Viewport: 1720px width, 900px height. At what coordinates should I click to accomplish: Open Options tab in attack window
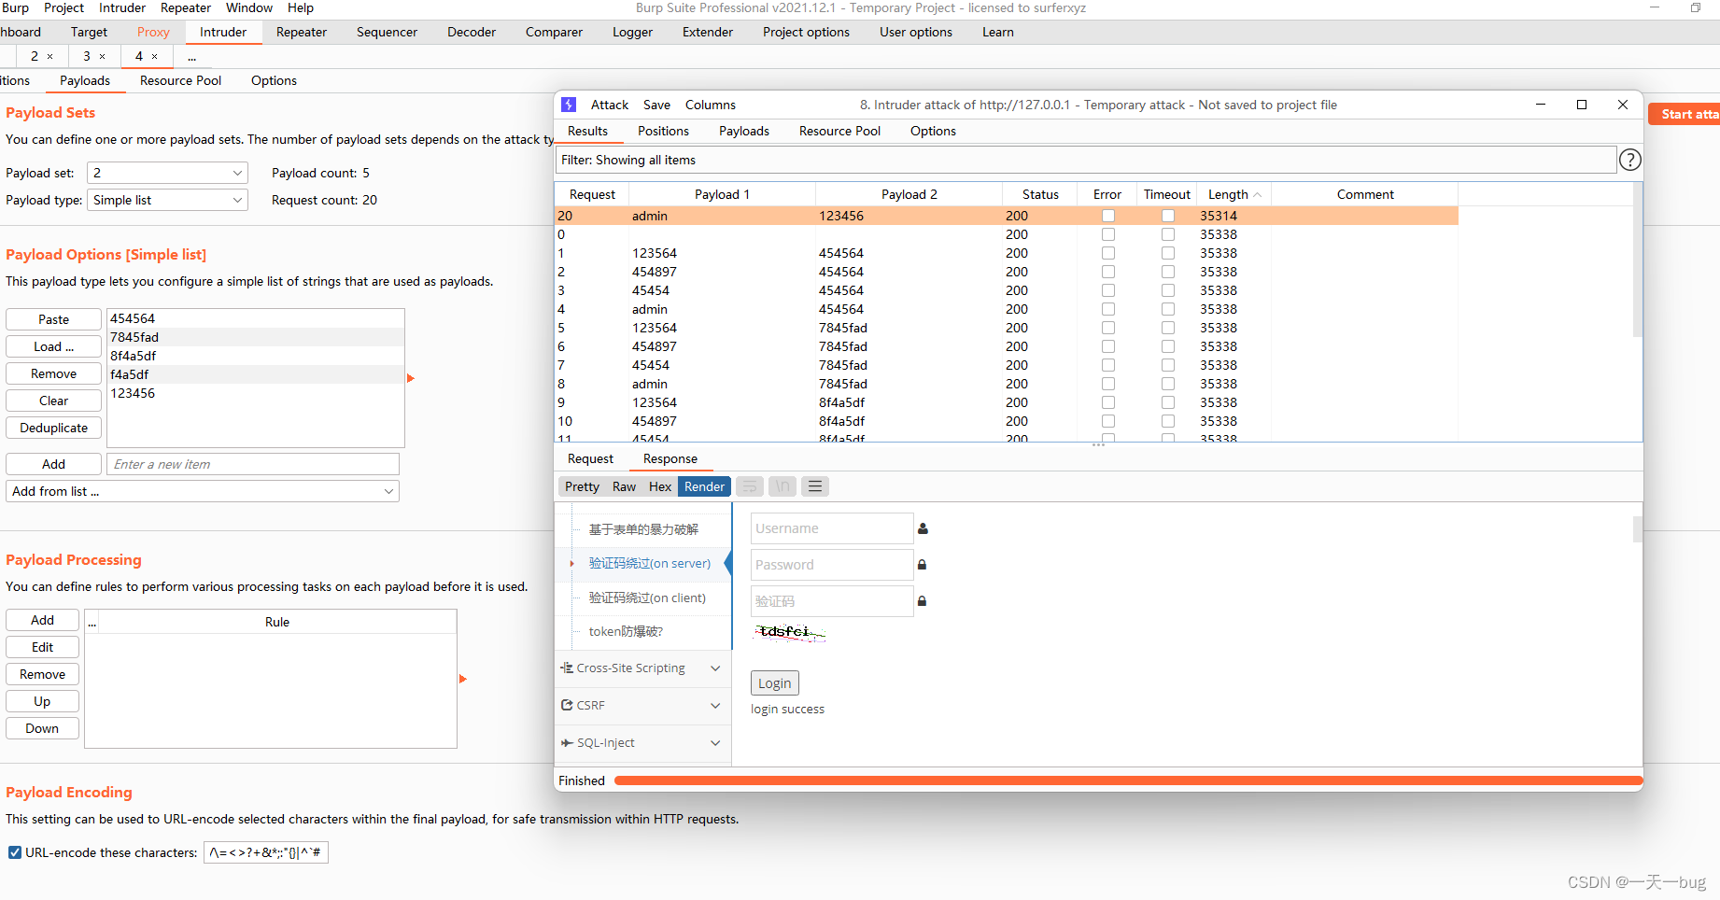tap(933, 131)
